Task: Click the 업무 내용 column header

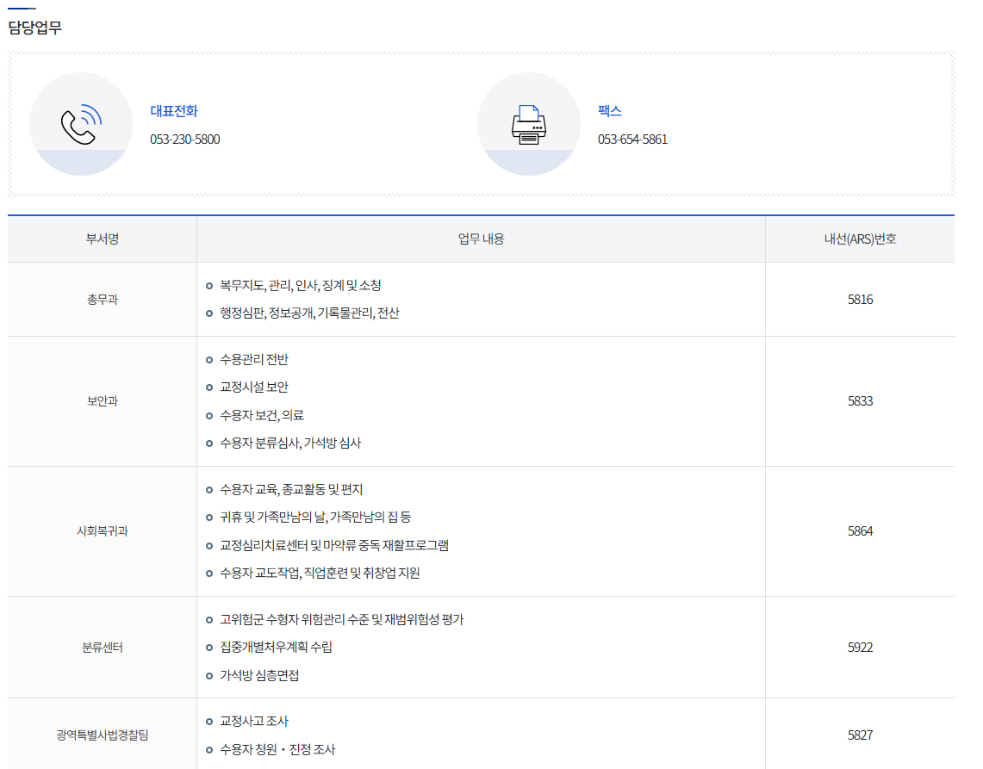Action: click(481, 239)
